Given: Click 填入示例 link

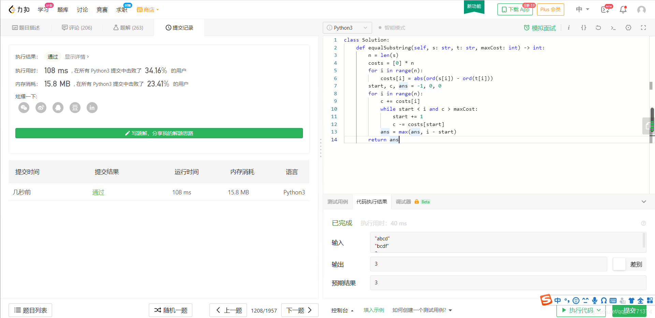Looking at the screenshot, I should [374, 310].
